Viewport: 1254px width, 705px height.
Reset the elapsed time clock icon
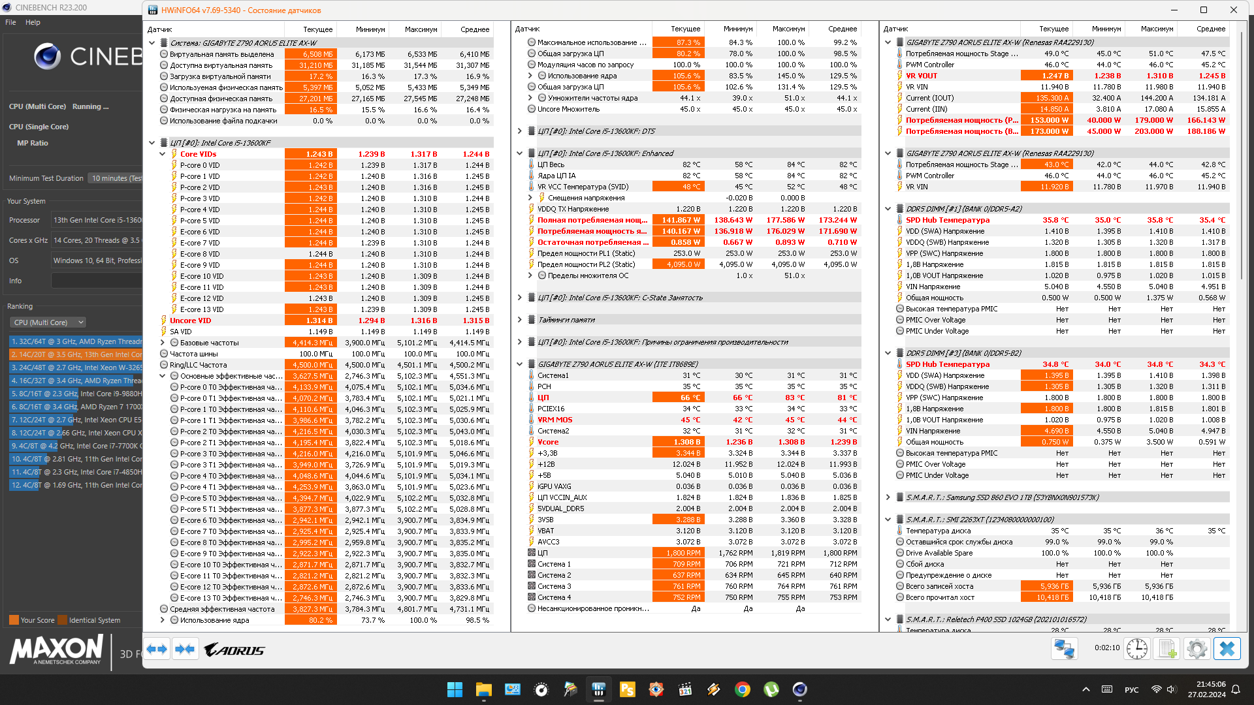1136,649
